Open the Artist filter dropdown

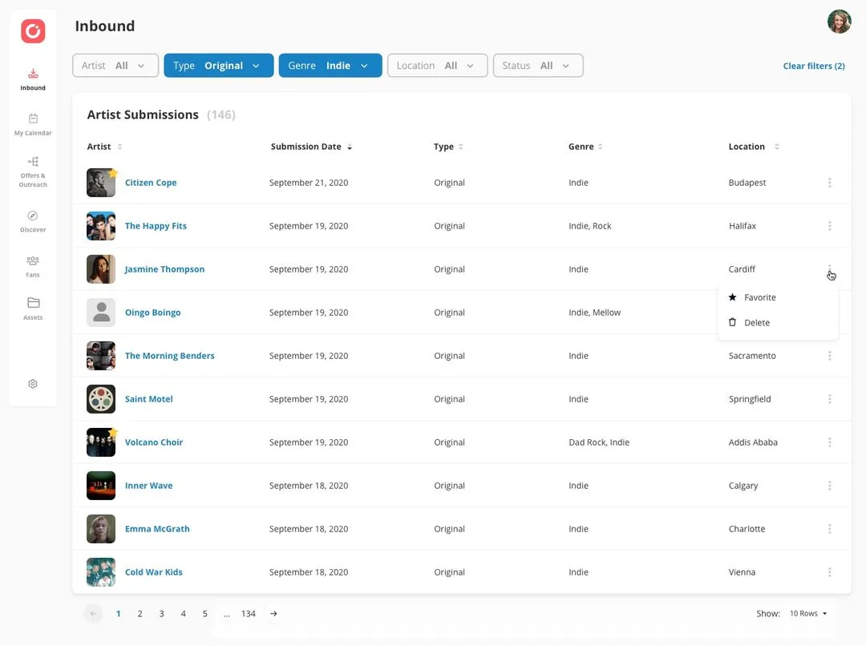click(115, 65)
